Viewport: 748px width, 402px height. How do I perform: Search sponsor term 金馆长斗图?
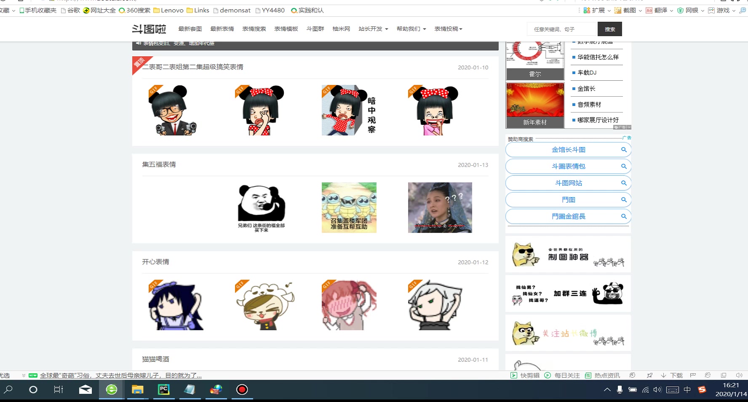568,150
